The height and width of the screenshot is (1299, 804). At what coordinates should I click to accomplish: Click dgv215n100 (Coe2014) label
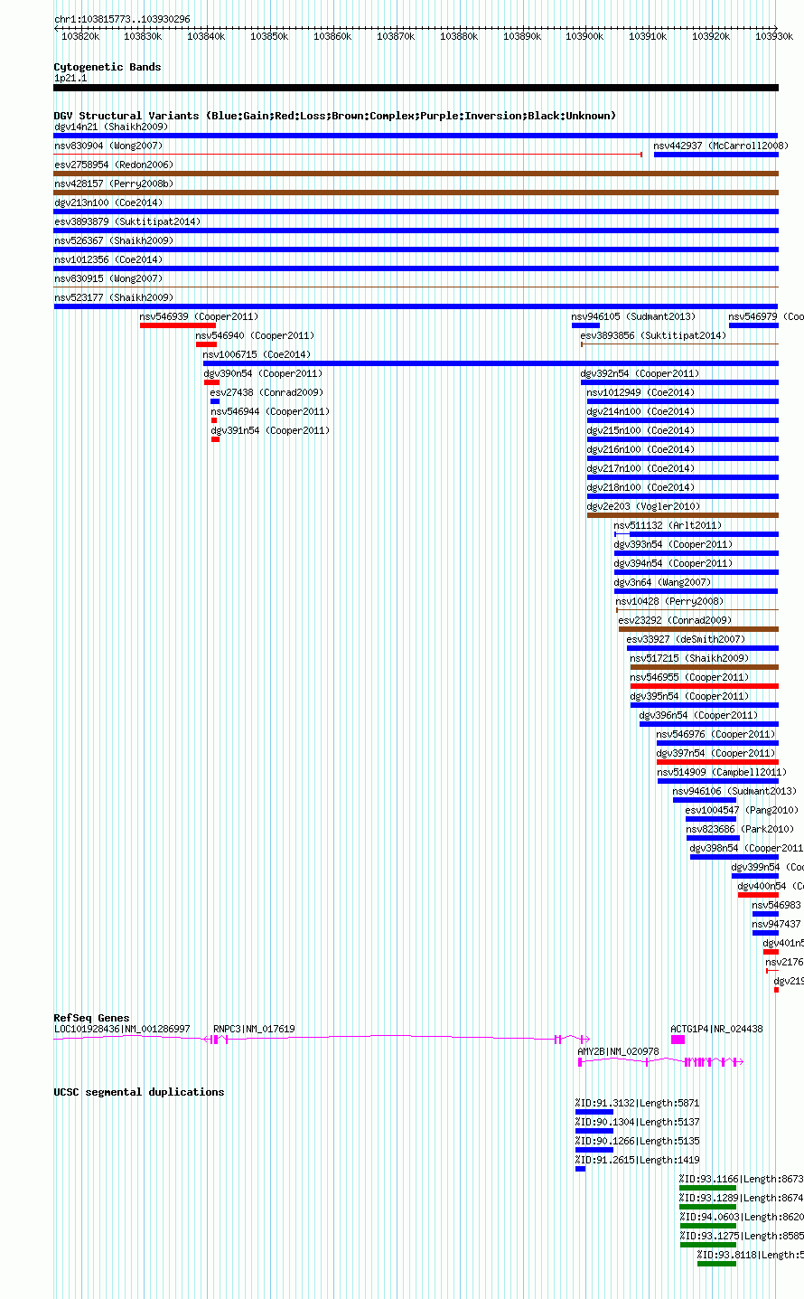click(641, 430)
